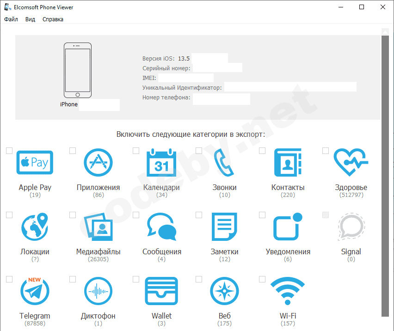Open the Apple Pay category icon
This screenshot has height=331, width=394.
click(35, 162)
